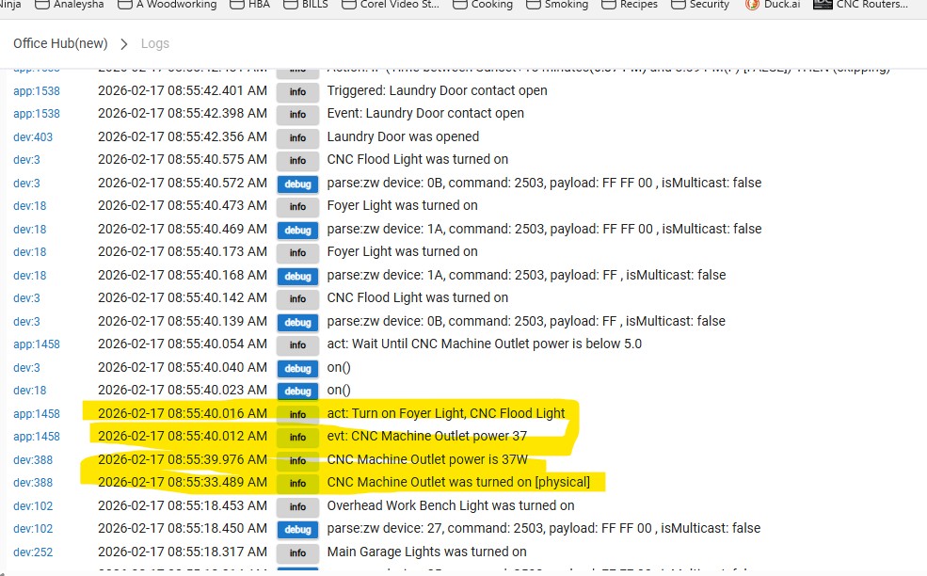The width and height of the screenshot is (927, 576).
Task: Go to Office Hub(new) breadcrumb
Action: click(60, 43)
